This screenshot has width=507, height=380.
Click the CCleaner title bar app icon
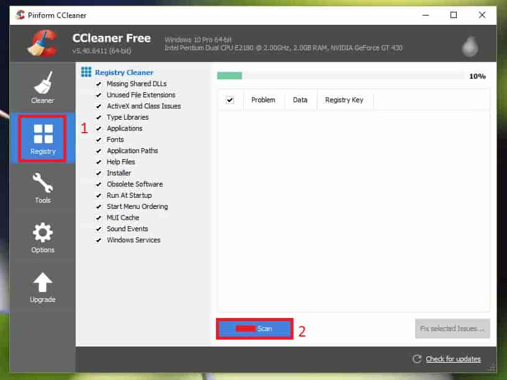pos(20,15)
